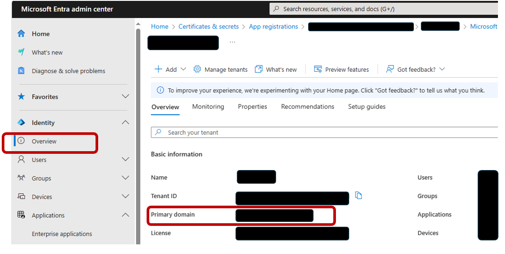Select the Overview tab in main pane
This screenshot has height=254, width=505.
(165, 107)
